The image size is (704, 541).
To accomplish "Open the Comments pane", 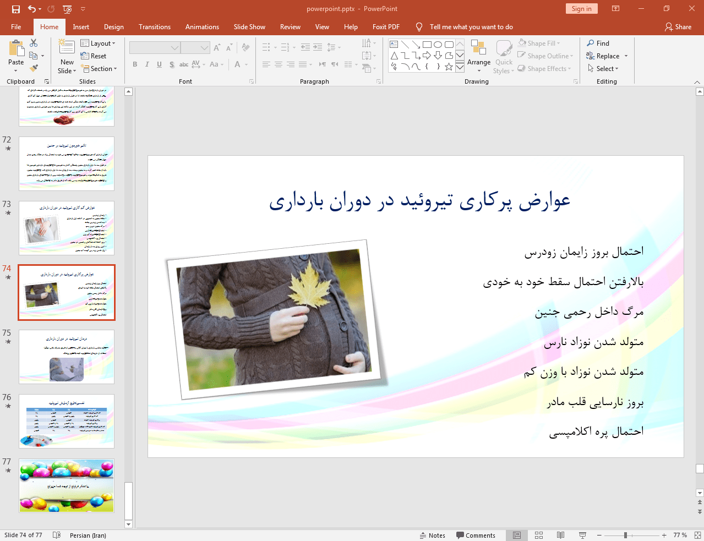I will coord(476,535).
